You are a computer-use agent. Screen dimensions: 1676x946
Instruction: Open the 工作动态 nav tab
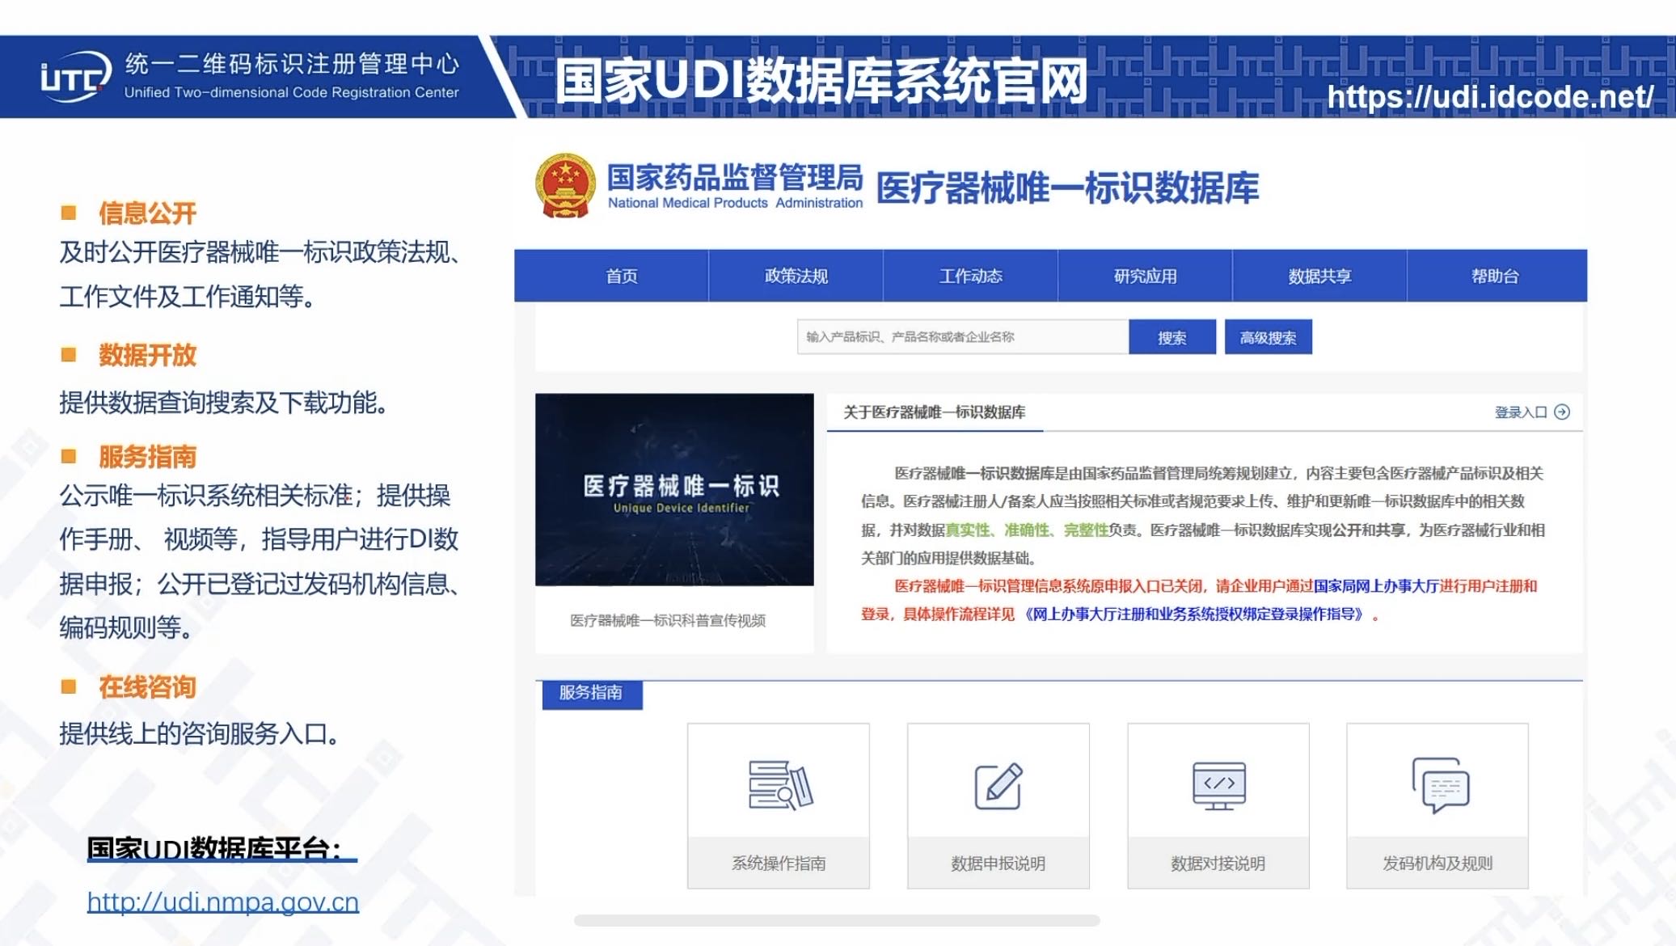coord(970,277)
